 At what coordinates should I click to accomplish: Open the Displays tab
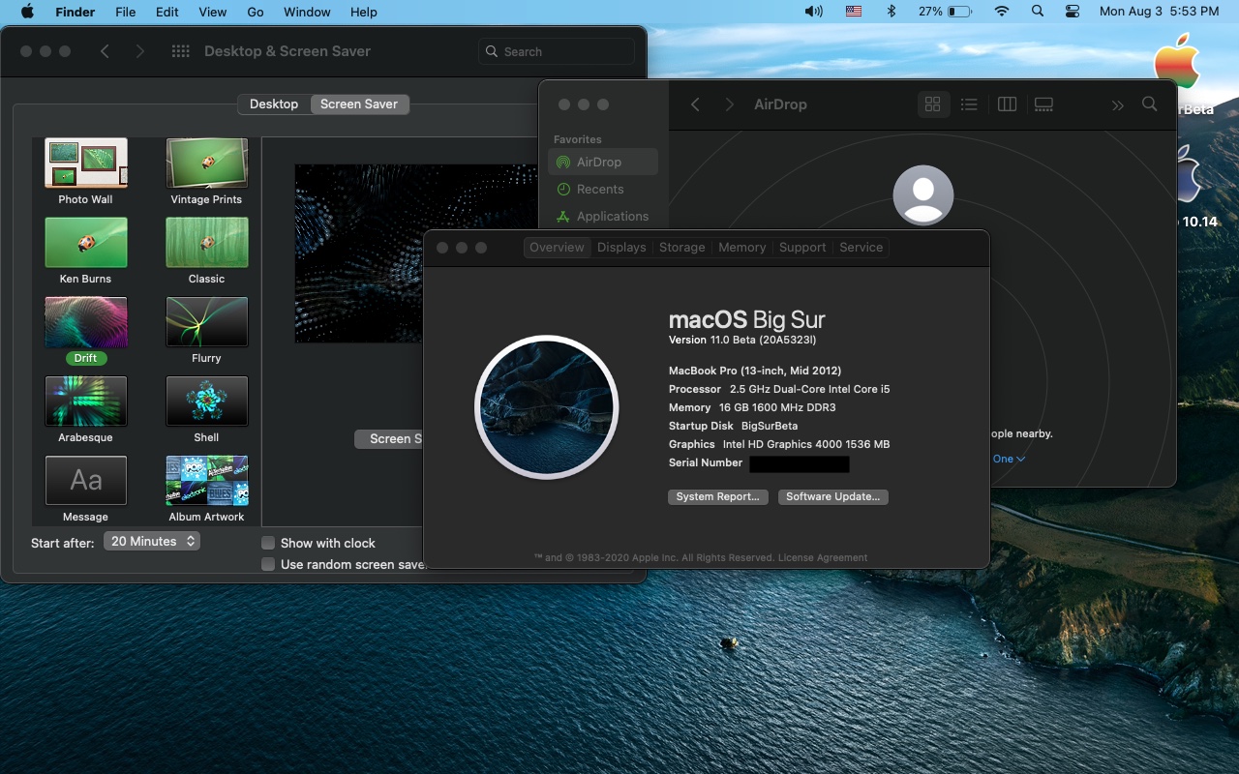click(621, 248)
